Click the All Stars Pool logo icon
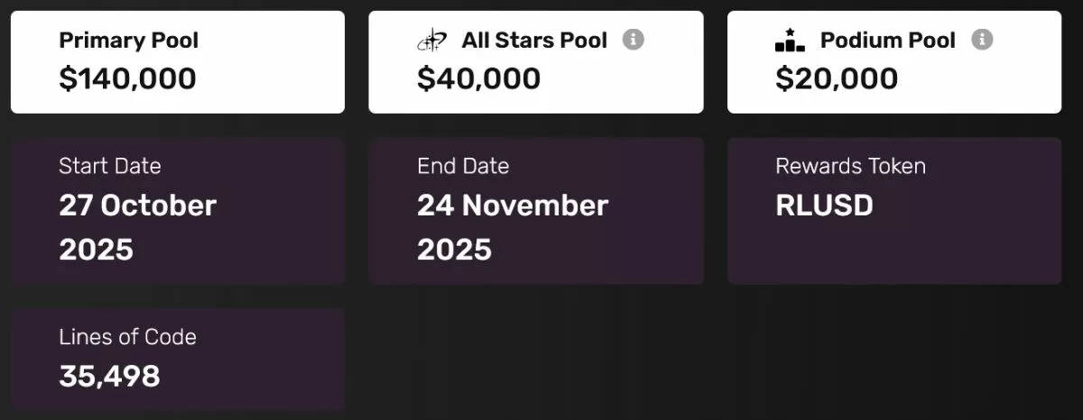Viewport: 1083px width, 420px height. tap(431, 41)
